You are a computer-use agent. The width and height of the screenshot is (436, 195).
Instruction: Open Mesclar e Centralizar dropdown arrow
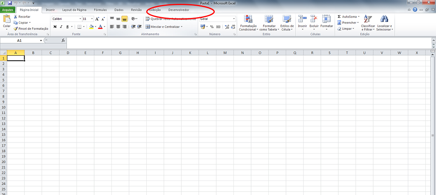(x=181, y=27)
